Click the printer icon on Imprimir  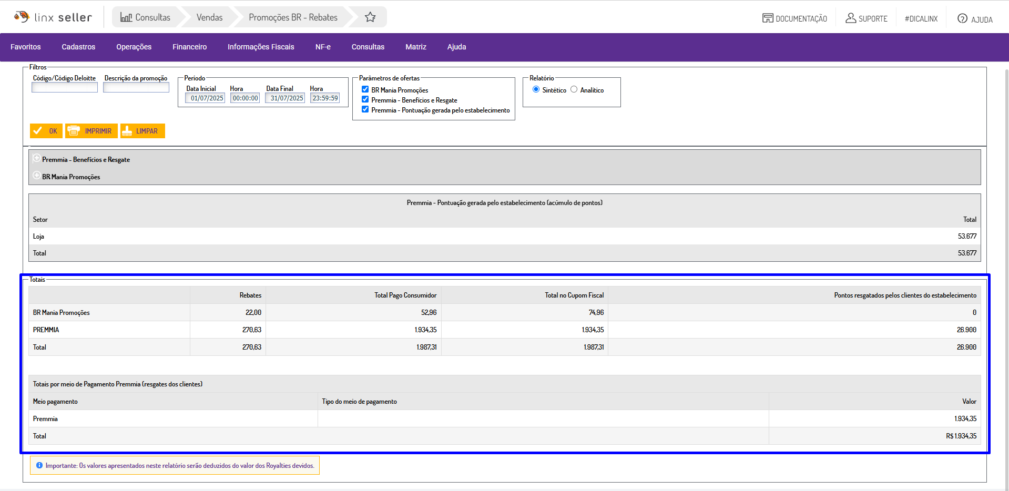point(74,131)
